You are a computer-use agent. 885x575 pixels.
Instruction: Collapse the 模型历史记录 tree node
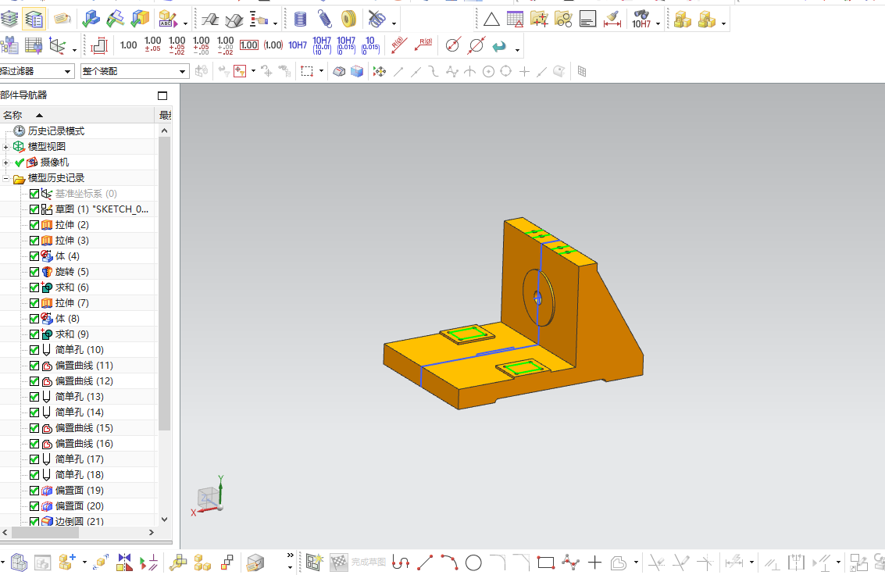(5, 178)
